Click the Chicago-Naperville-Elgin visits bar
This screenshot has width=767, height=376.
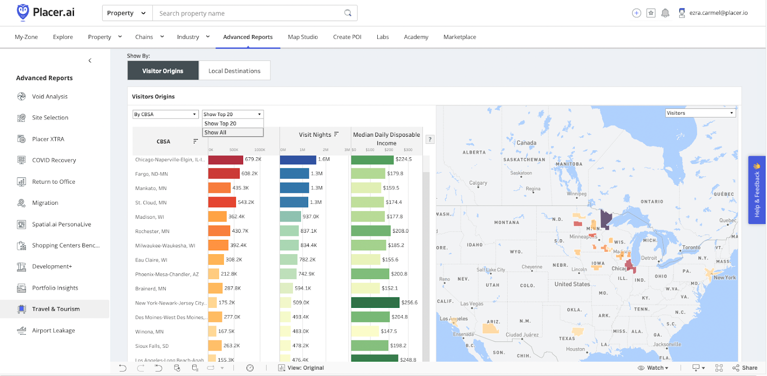[x=226, y=159]
